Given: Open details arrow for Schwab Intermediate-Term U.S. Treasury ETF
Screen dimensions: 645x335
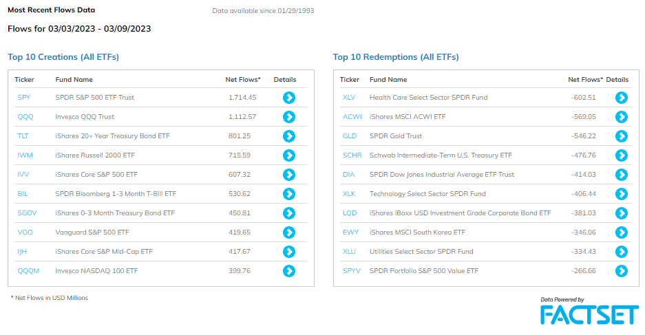Looking at the screenshot, I should point(621,155).
